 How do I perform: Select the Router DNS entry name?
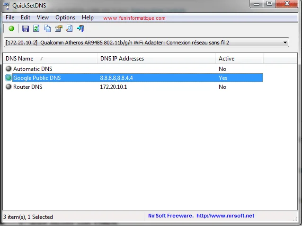pos(28,87)
